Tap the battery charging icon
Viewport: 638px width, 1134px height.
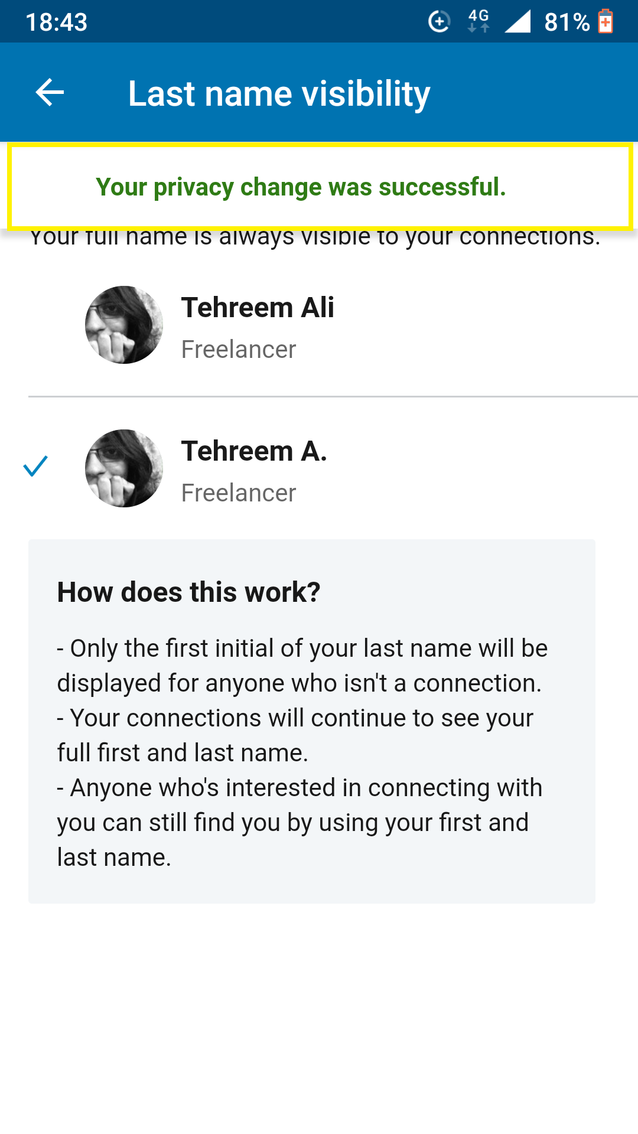[606, 21]
